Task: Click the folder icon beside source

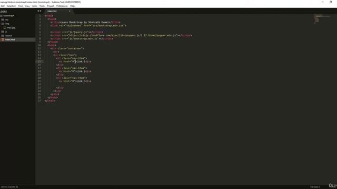Action: click(3, 36)
